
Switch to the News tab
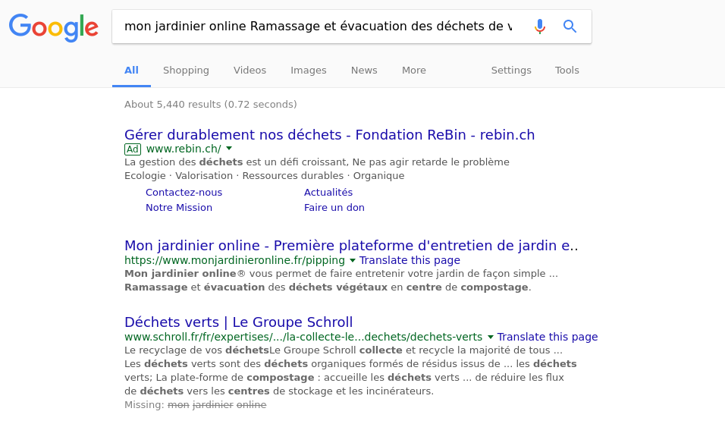[364, 71]
